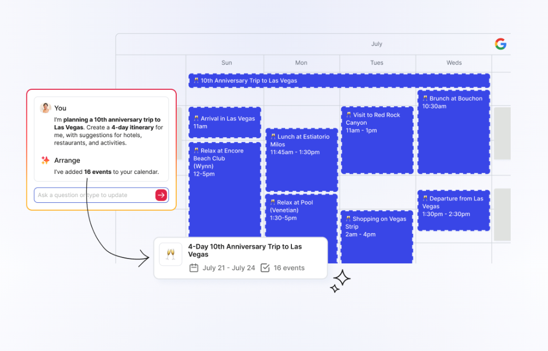Click the '4-Day 10th Anniversary Trip to Las Vegas' title
Viewport: 548px width, 351px height.
coord(245,251)
